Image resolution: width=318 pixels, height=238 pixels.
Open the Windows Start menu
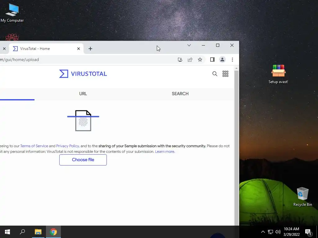[7, 232]
